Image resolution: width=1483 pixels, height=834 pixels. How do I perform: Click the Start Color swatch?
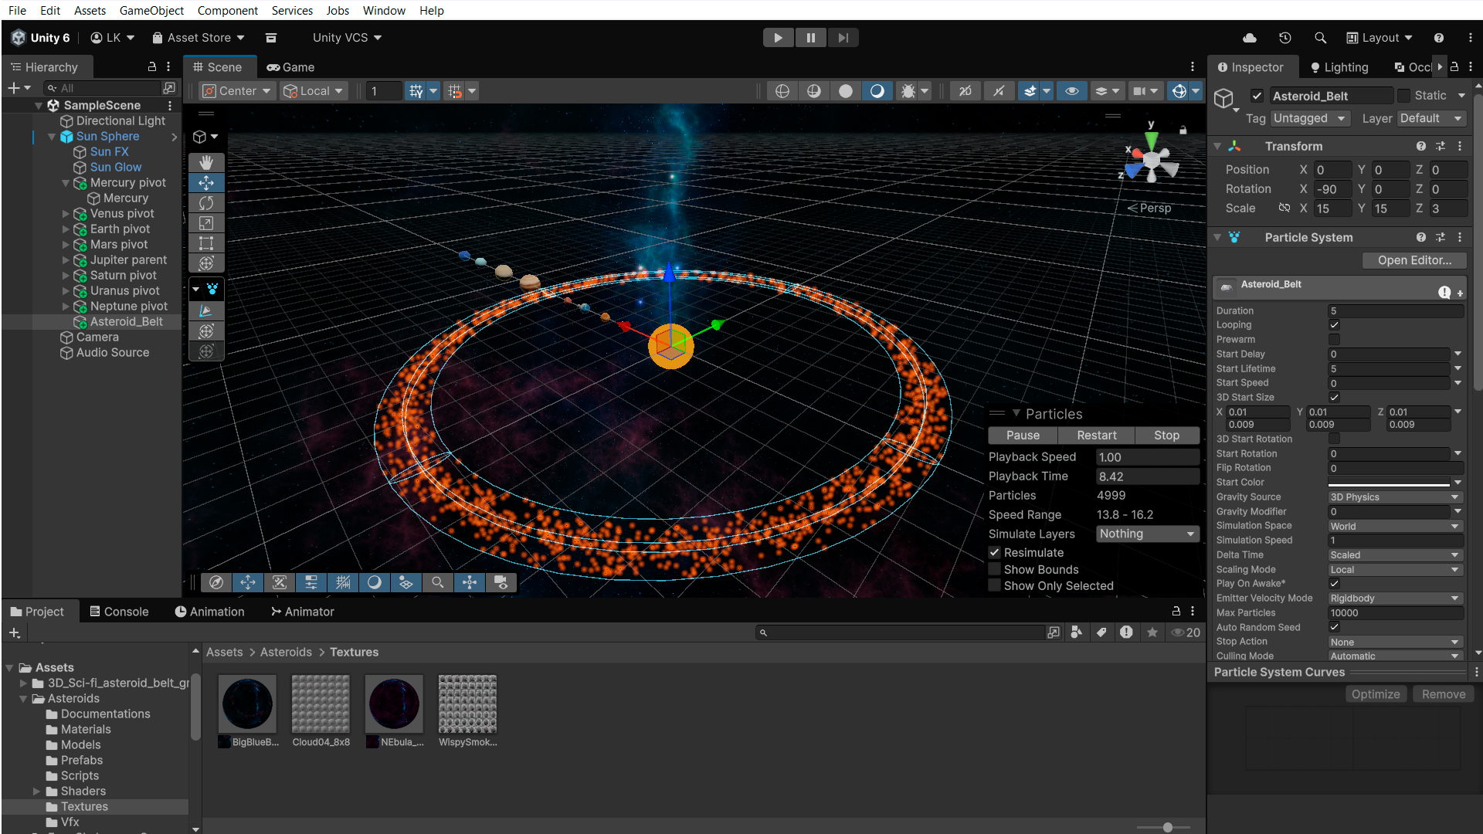[1388, 483]
